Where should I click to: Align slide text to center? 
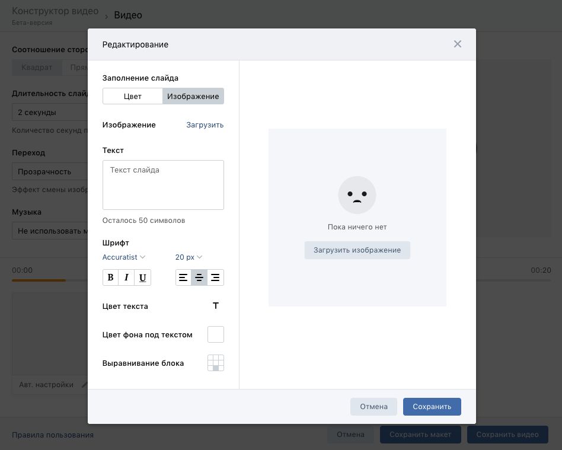(x=199, y=277)
